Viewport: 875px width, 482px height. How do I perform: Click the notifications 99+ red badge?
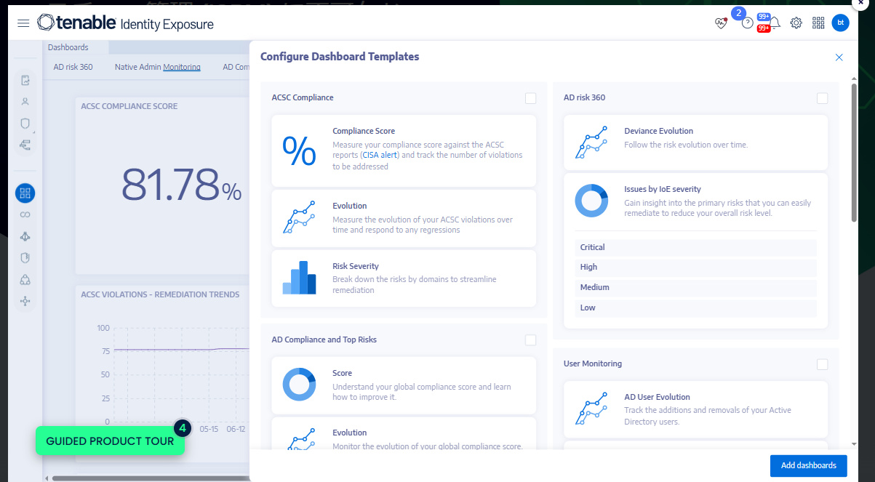763,28
